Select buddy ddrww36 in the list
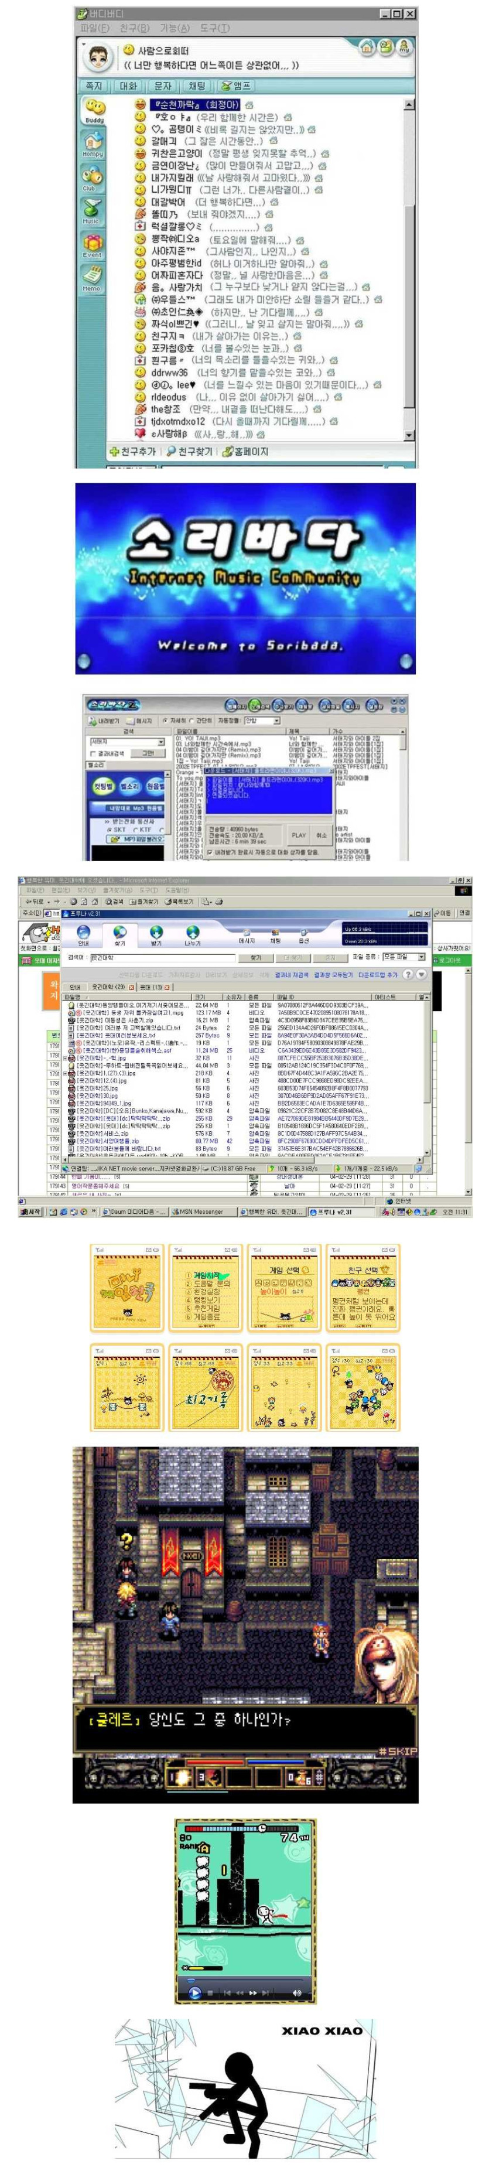 (x=169, y=373)
